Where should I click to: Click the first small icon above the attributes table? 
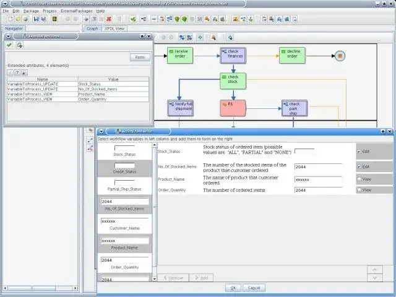point(11,73)
